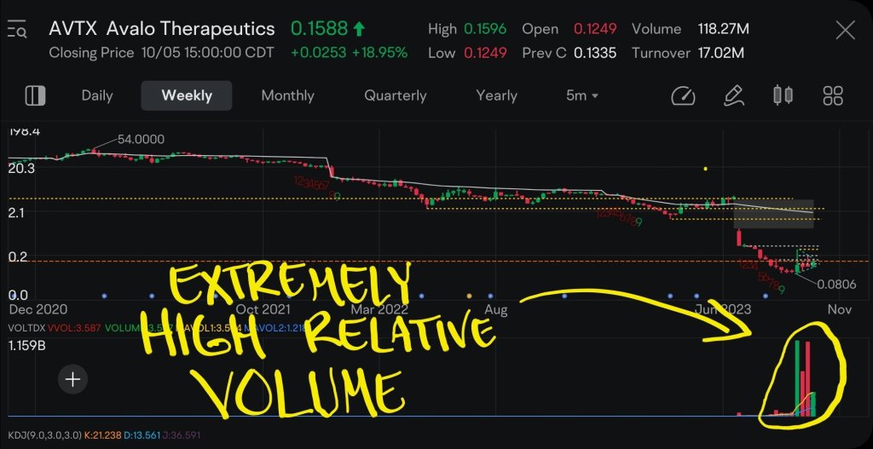Image resolution: width=873 pixels, height=449 pixels.
Task: Open the speedometer gauge icon
Action: coord(684,95)
